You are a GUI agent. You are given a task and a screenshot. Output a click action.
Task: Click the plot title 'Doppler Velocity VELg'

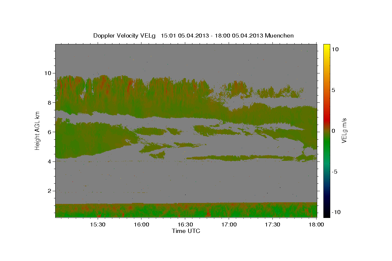[125, 36]
